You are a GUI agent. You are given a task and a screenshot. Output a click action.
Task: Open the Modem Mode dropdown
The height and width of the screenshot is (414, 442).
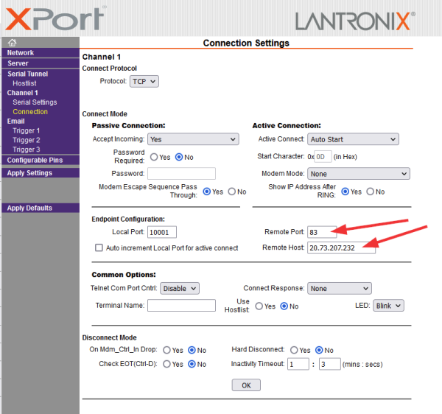click(359, 174)
